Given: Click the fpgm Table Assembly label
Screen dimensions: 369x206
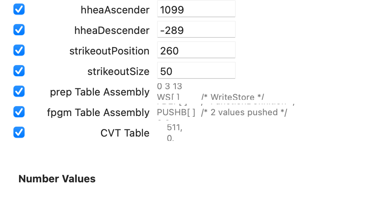Looking at the screenshot, I should 98,112.
